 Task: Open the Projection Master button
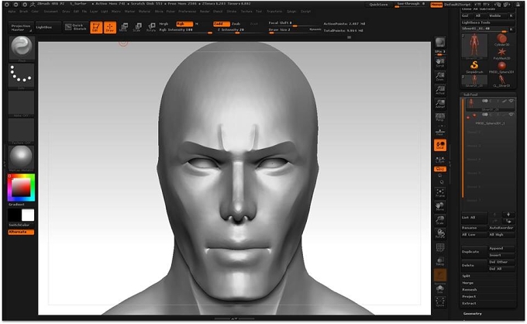point(21,28)
